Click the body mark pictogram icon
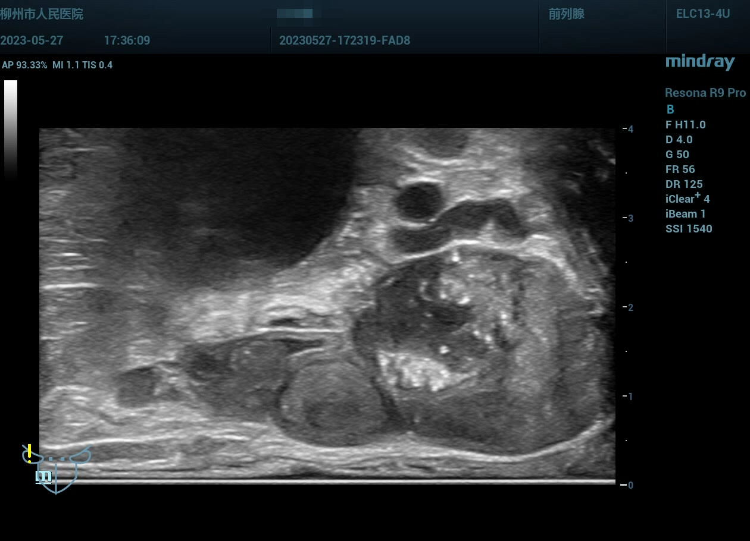The width and height of the screenshot is (750, 541). pos(57,469)
